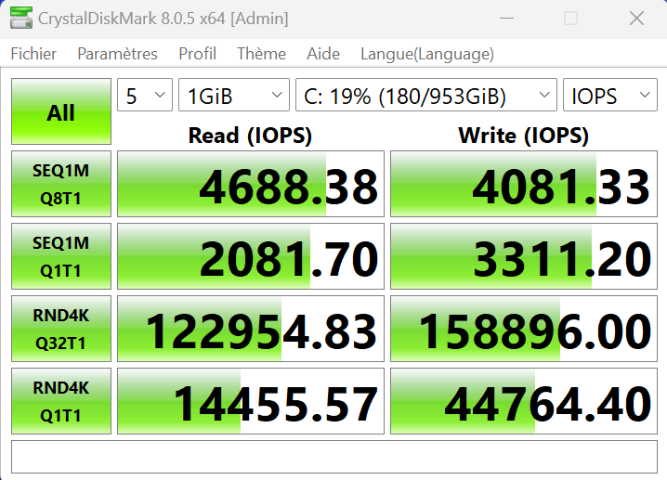Screen dimensions: 667x480
Task: Open the Aide menu
Action: (x=323, y=54)
